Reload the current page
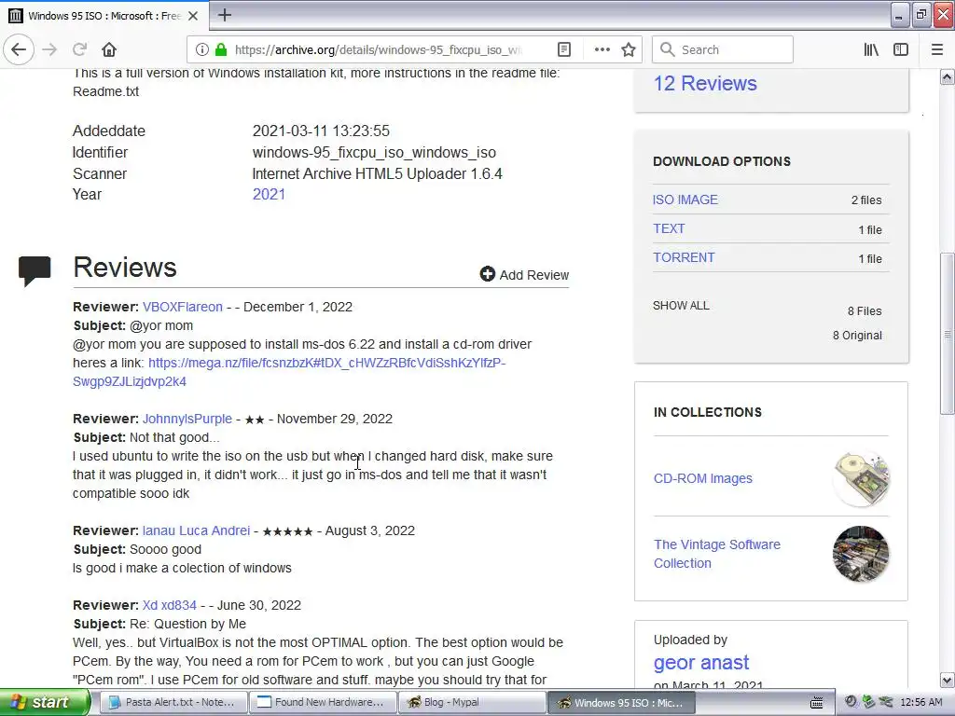 coord(80,49)
